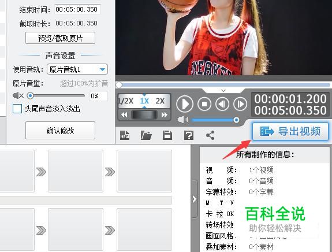Click the preview volume speaker icon

click(182, 120)
